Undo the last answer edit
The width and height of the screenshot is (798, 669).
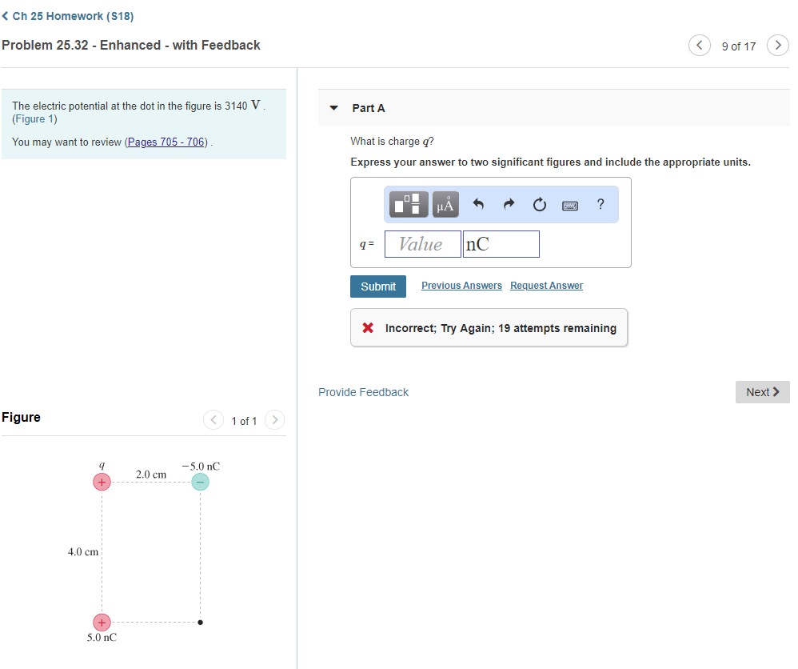[x=479, y=205]
